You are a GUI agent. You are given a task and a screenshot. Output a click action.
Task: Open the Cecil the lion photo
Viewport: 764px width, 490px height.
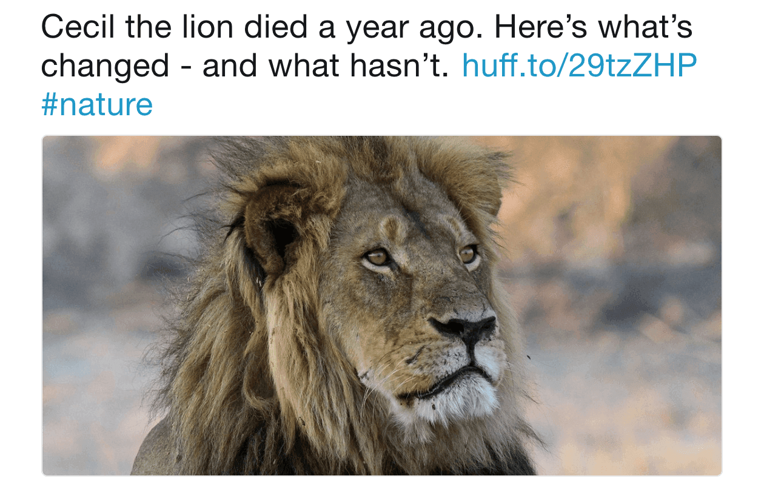382,306
